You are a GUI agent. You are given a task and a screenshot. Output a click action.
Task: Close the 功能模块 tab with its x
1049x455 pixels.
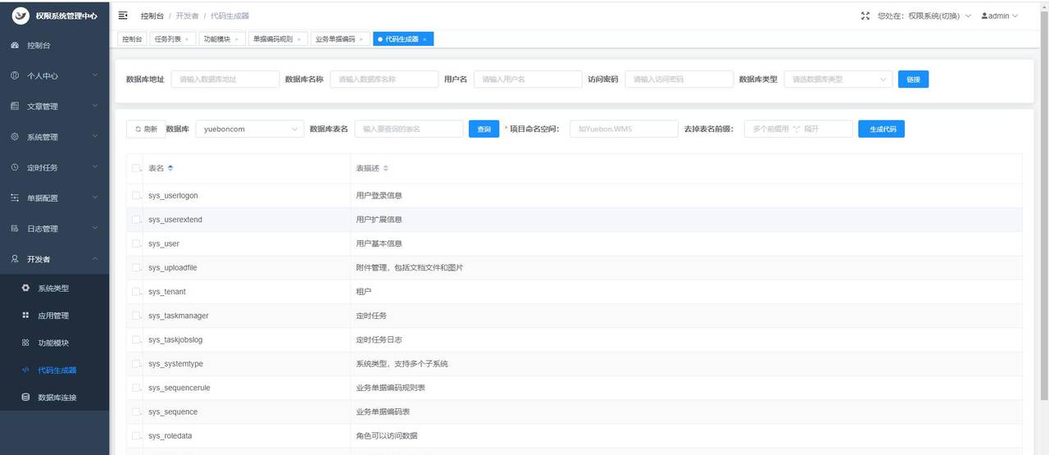point(237,39)
